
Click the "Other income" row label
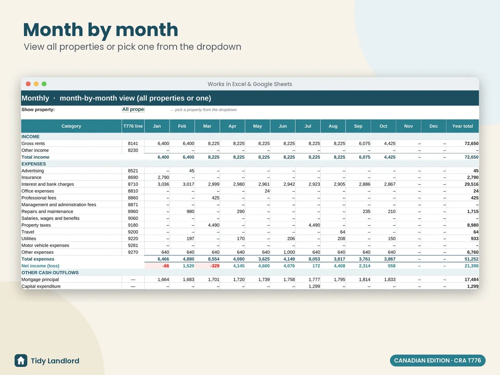[x=35, y=150]
